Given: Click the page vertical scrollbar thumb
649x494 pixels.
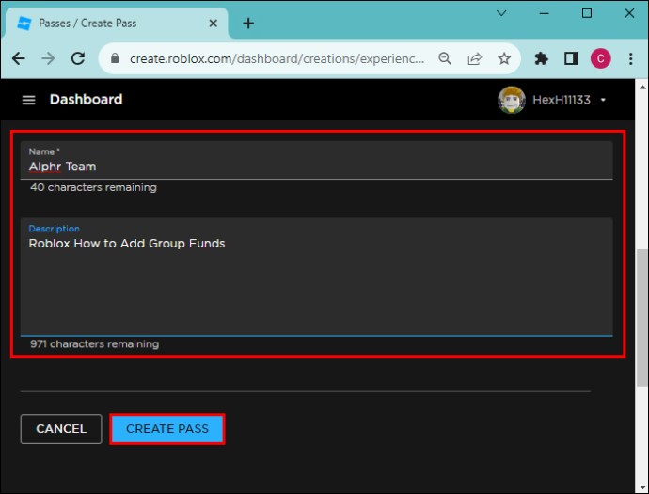Looking at the screenshot, I should [642, 318].
